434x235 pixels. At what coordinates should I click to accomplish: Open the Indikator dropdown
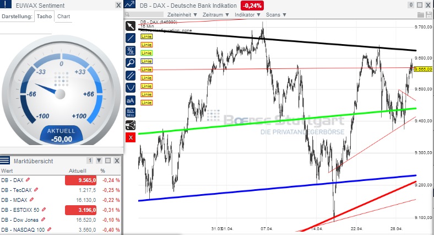(x=248, y=15)
